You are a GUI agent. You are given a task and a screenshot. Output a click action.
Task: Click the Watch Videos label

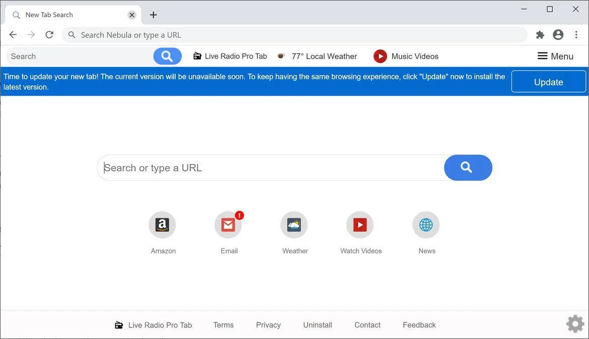361,251
